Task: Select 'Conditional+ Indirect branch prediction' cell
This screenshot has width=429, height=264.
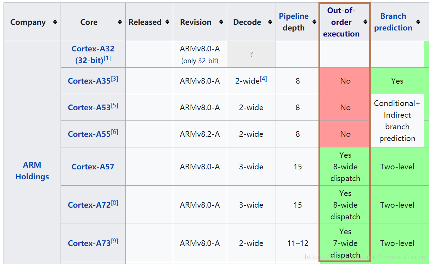Action: tap(397, 121)
